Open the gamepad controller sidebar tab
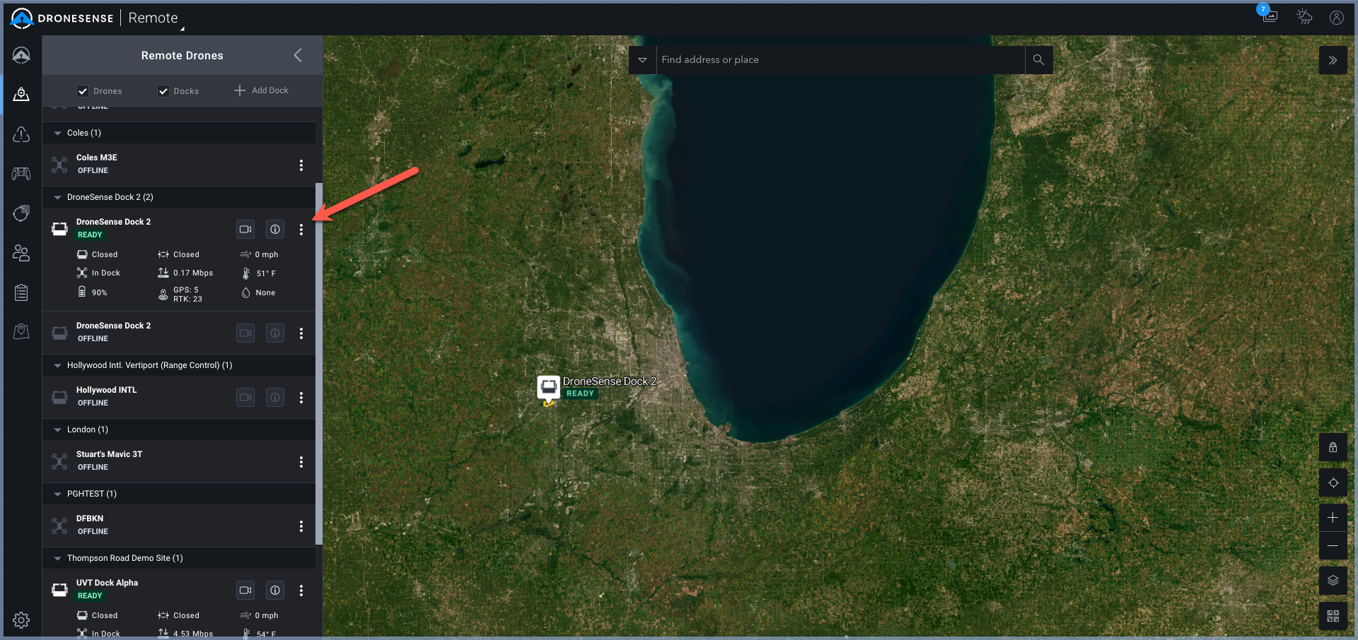Viewport: 1358px width, 640px height. tap(21, 173)
